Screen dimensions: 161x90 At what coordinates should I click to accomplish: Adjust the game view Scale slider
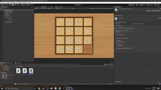[x=65, y=8]
